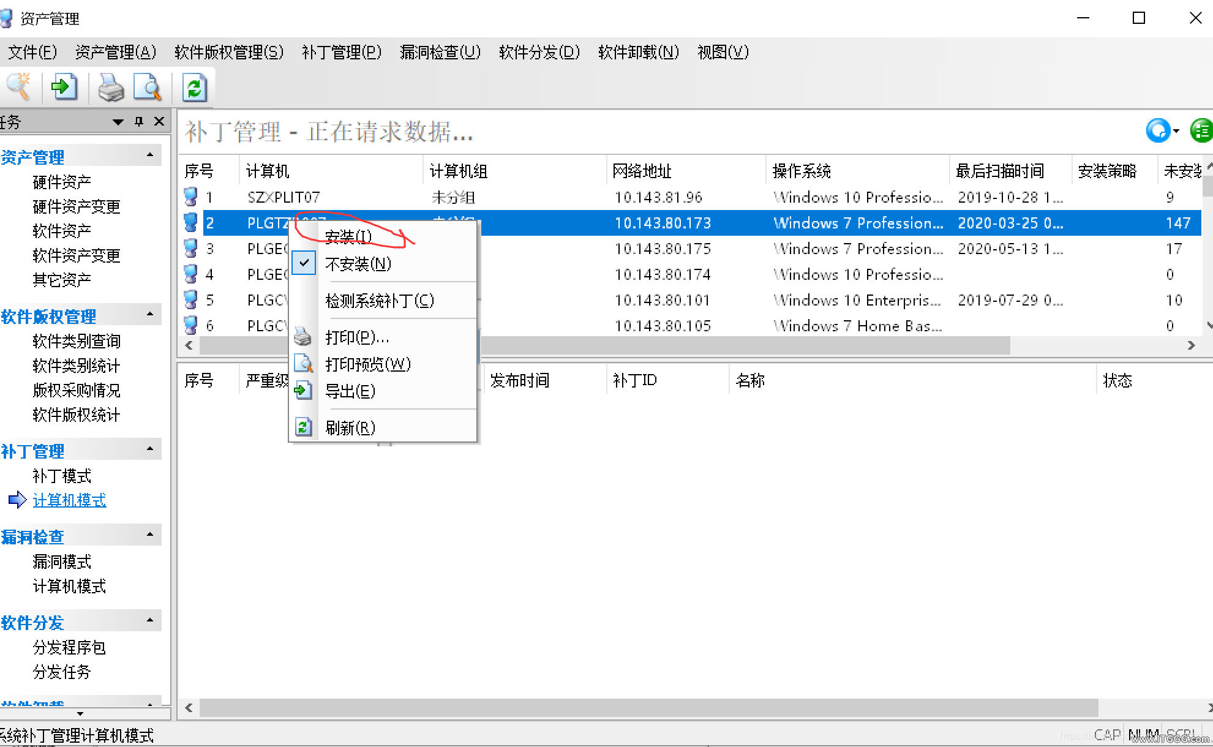Screen dimensions: 1213x747
Task: Click the green list icon at top right
Action: (x=1201, y=130)
